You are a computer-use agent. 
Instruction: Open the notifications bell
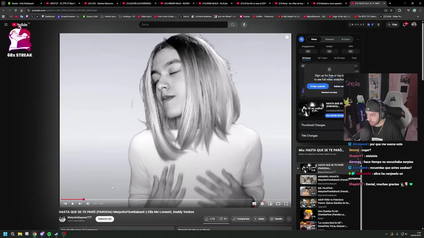[x=404, y=24]
